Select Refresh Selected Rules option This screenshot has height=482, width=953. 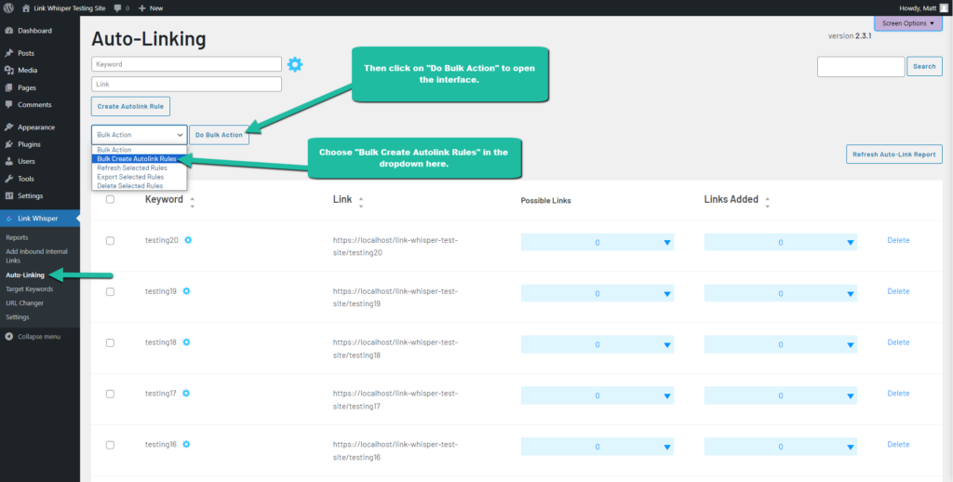[x=140, y=167]
